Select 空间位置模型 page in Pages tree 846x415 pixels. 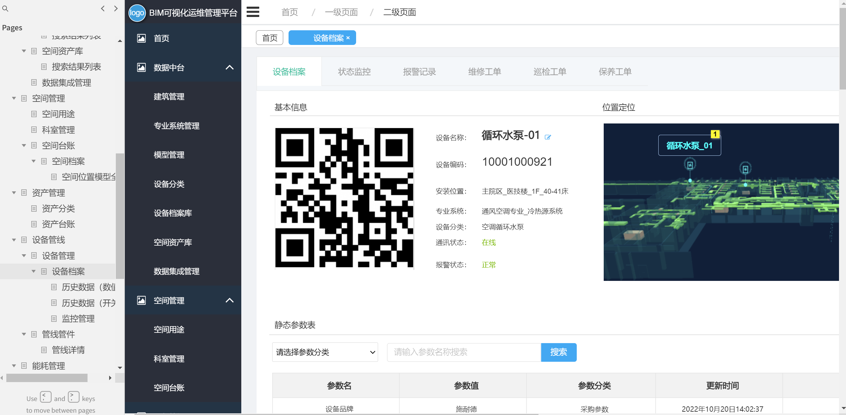click(89, 177)
